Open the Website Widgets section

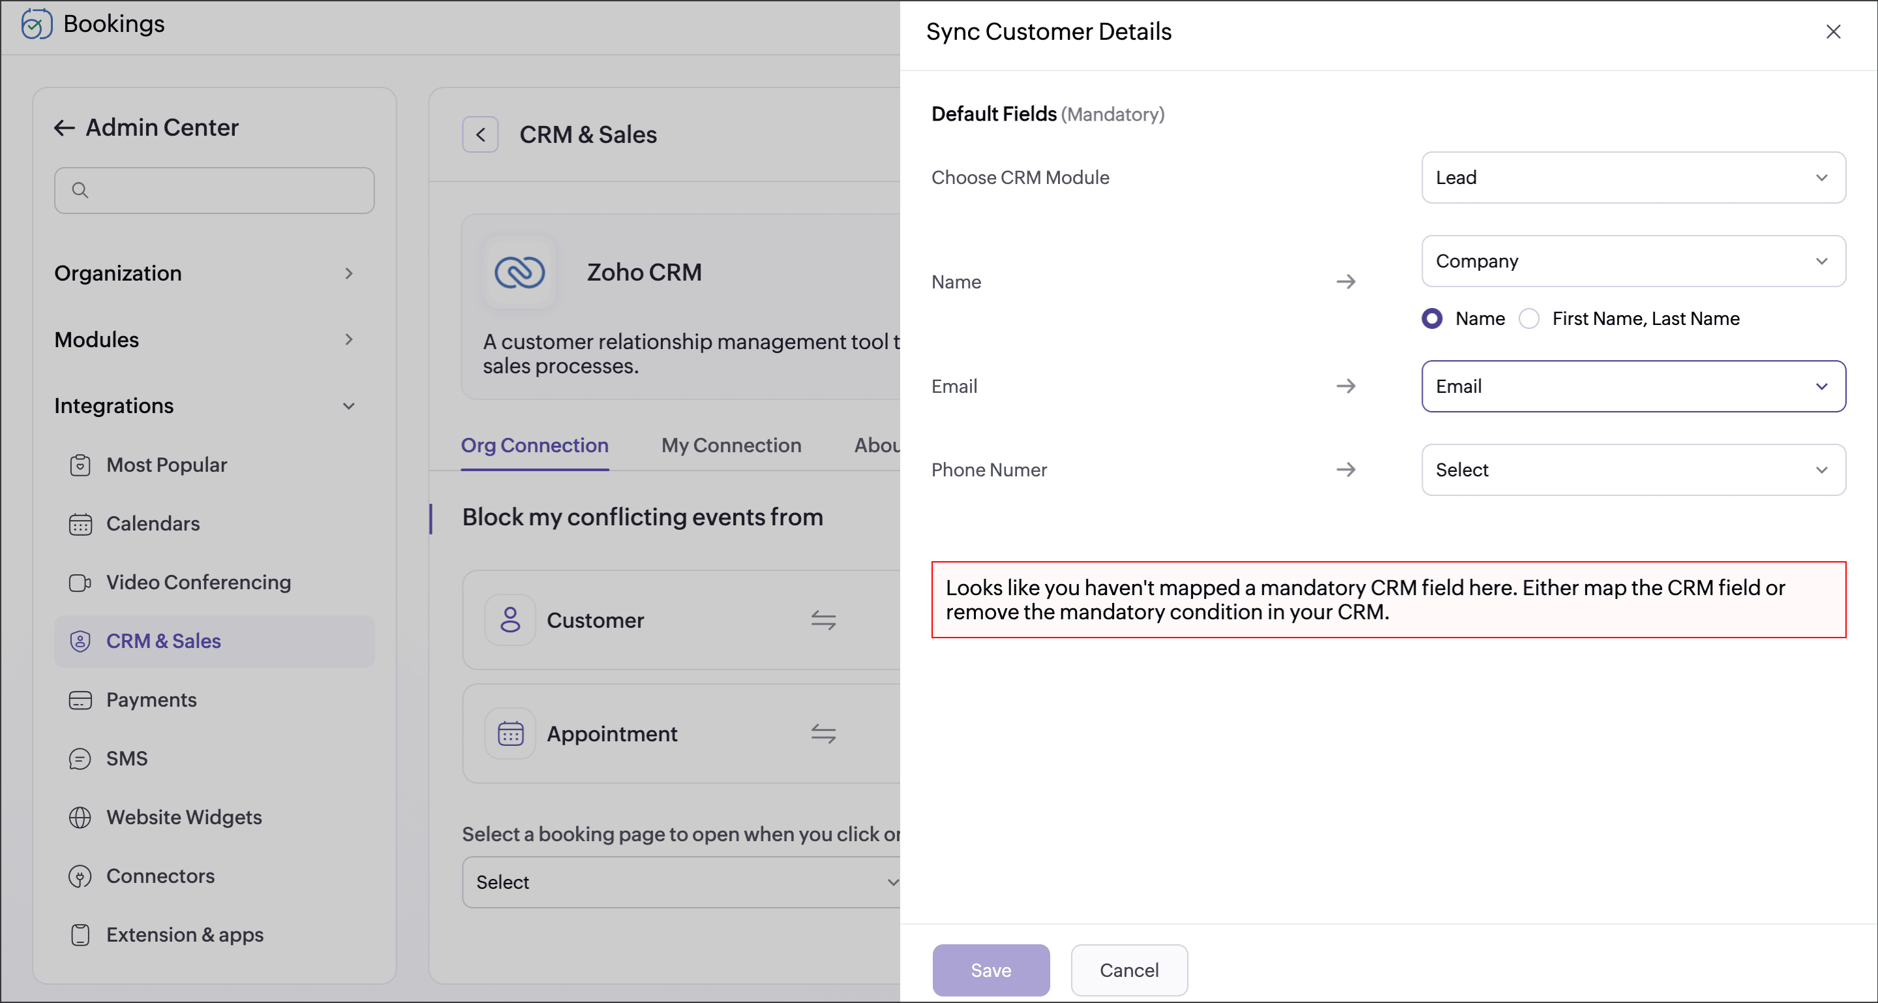pos(184,817)
